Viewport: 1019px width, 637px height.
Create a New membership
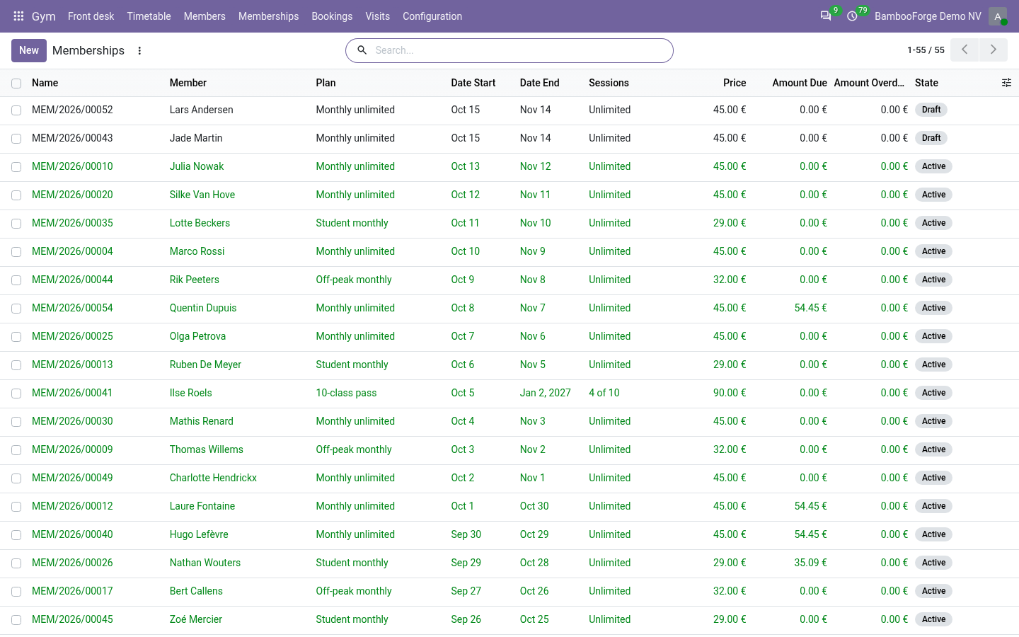click(x=29, y=50)
